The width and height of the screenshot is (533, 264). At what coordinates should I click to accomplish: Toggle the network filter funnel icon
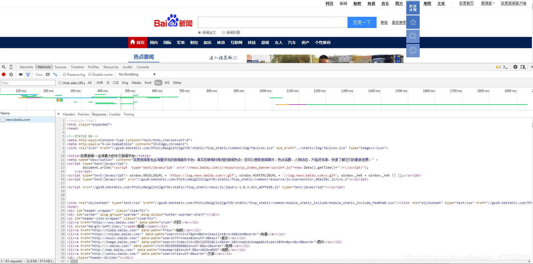[28, 74]
